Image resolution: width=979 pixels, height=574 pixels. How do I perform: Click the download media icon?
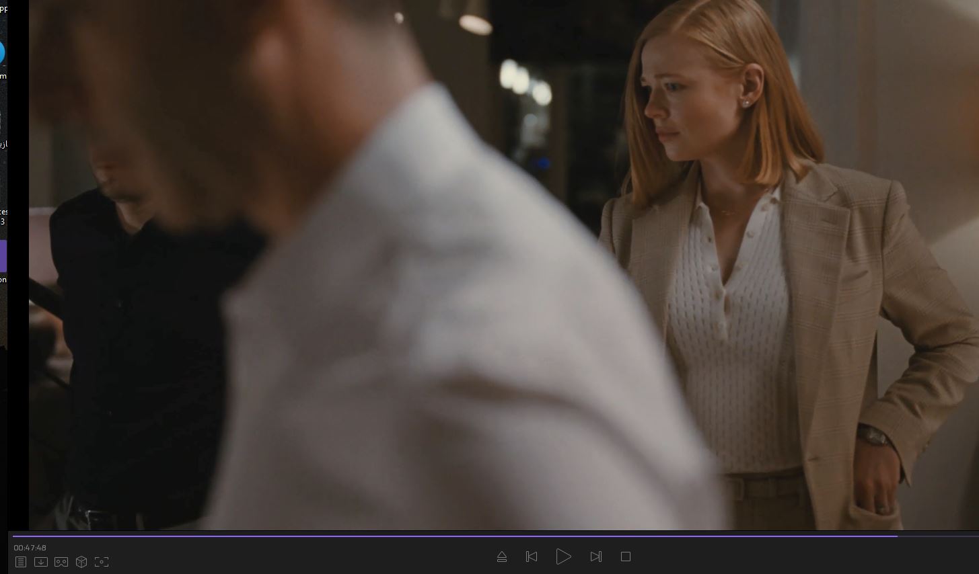pos(41,562)
